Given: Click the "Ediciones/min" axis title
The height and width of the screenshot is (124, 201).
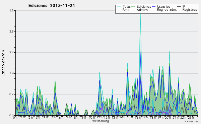Looking at the screenshot, I should click(x=3, y=63).
